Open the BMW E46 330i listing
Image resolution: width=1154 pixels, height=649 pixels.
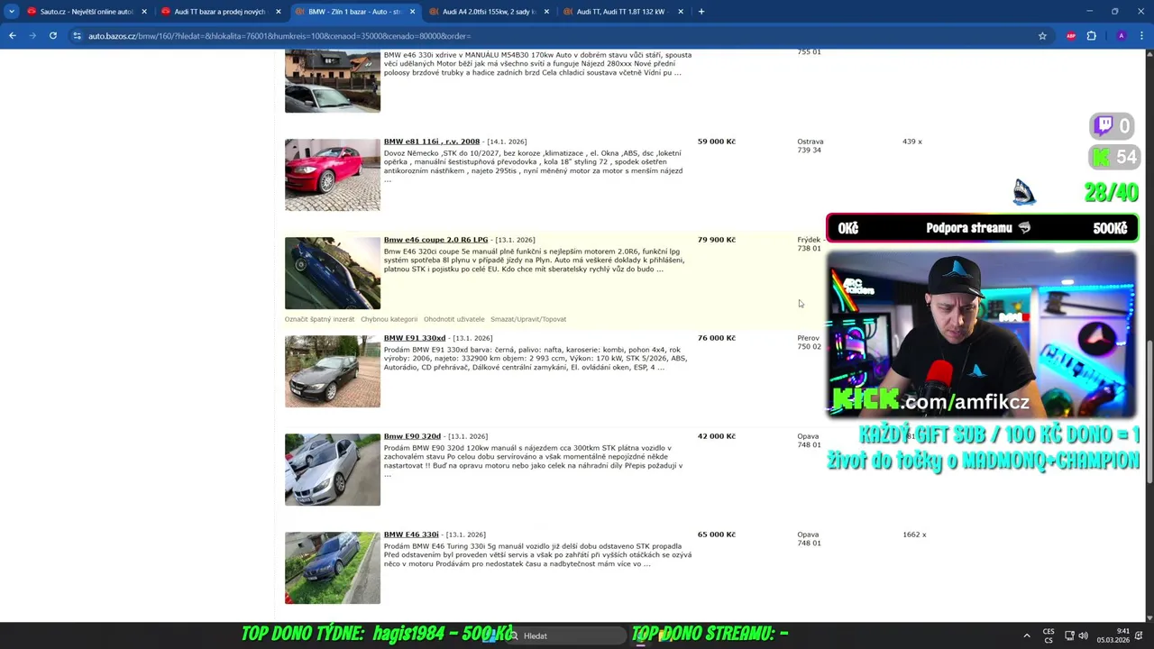click(411, 535)
